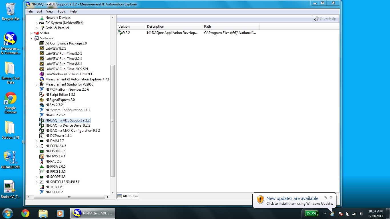Viewport: 390px width, 219px height.
Task: Click the NI-HWS 1.4.4 icon
Action: click(x=42, y=156)
